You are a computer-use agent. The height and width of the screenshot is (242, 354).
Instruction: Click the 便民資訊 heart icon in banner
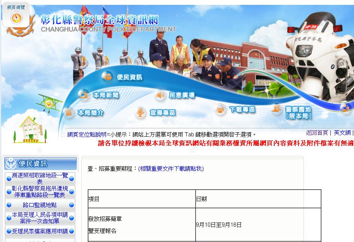point(108,77)
